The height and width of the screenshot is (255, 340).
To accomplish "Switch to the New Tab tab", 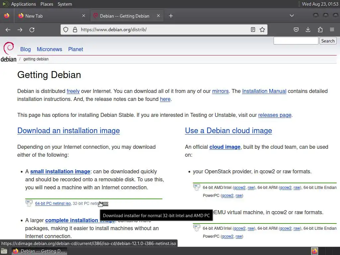I will (51, 16).
